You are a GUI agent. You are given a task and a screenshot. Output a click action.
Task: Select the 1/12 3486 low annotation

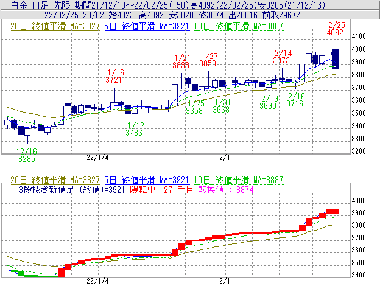(135, 129)
